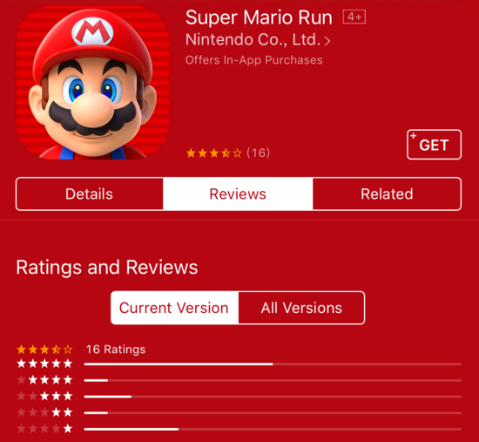Toggle to Current Version ratings
The width and height of the screenshot is (479, 442).
(174, 308)
